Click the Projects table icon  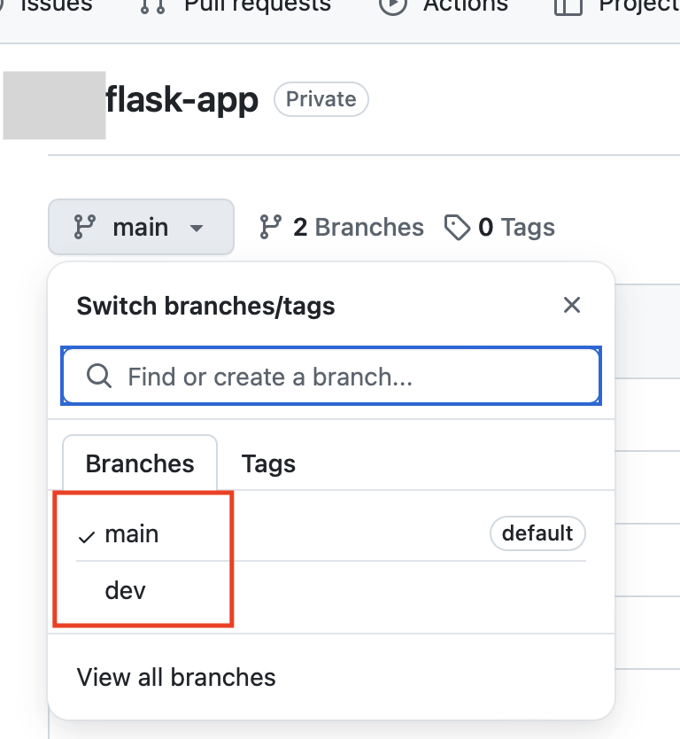click(568, 5)
